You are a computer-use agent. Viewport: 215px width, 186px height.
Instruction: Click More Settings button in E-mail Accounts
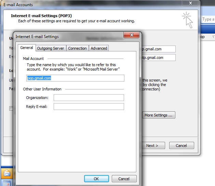159,115
